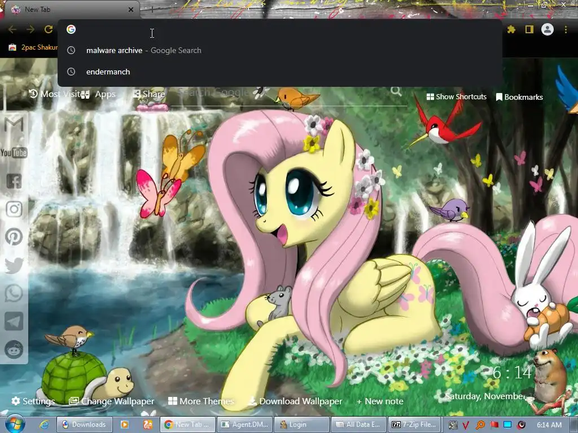This screenshot has width=578, height=433.
Task: Open WhatsApp from the sidebar
Action: (14, 293)
